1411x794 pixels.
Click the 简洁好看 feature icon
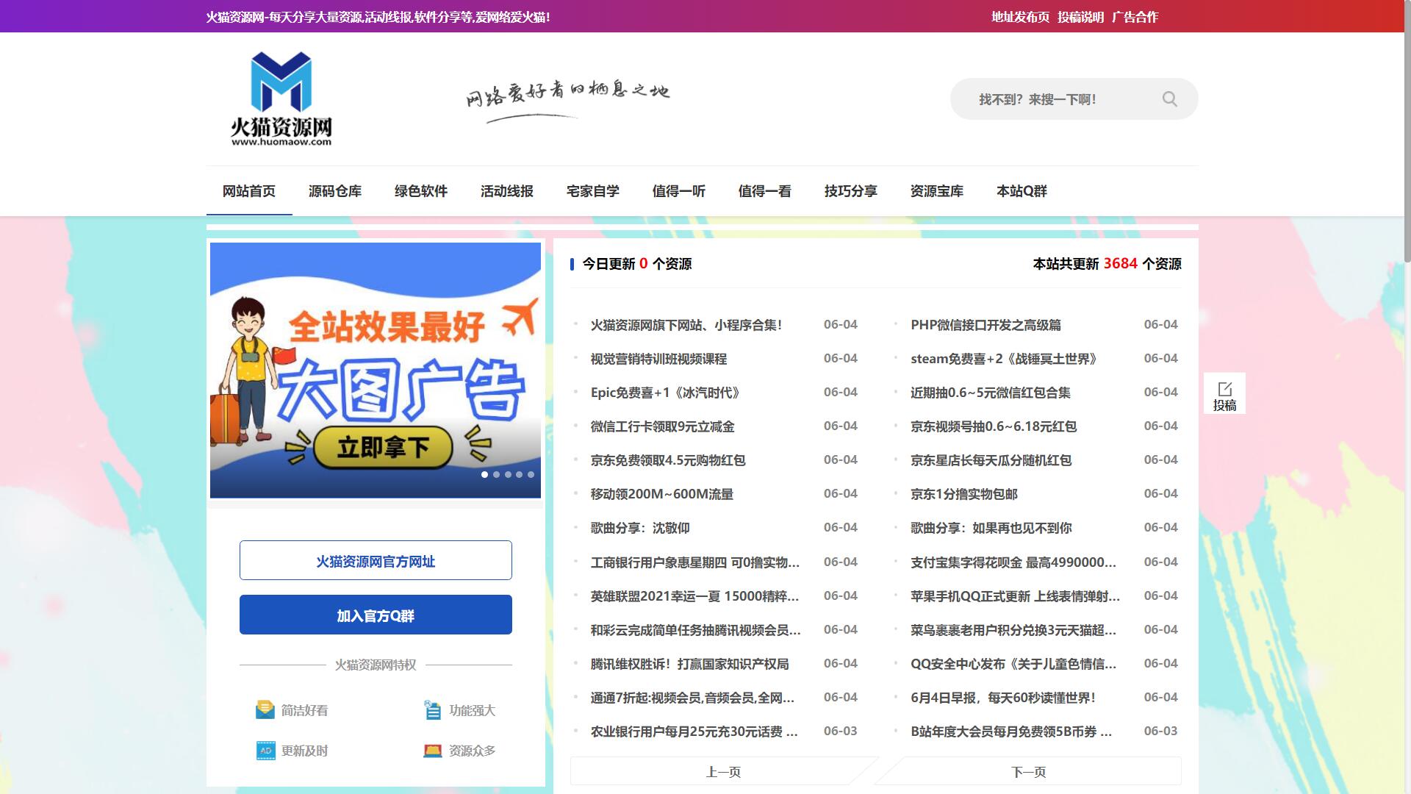click(265, 710)
